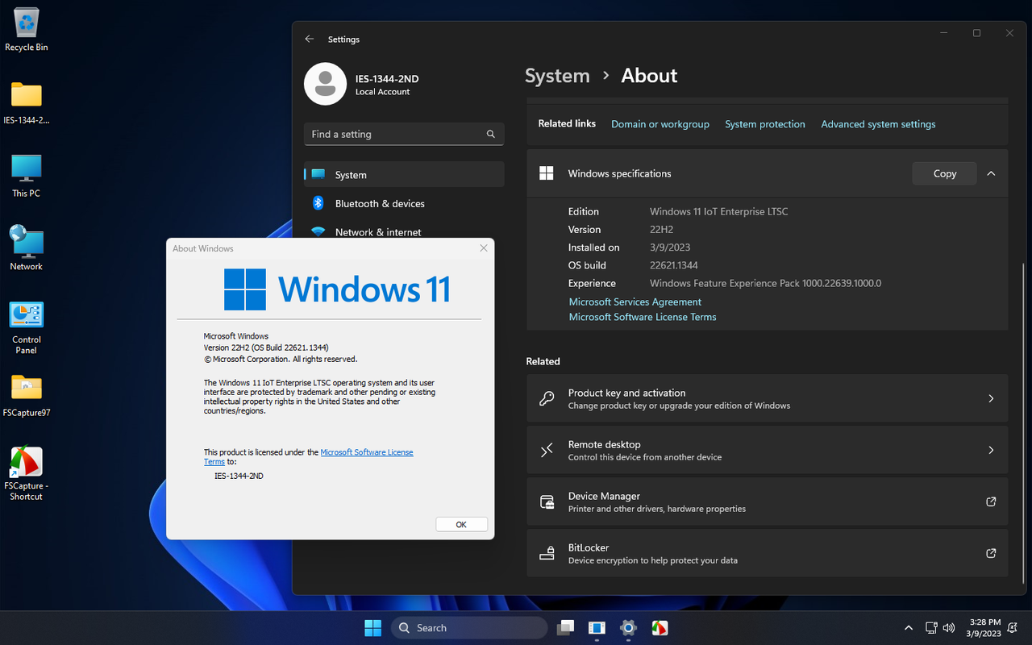The width and height of the screenshot is (1032, 645).
Task: Click the Windows Start button on taskbar
Action: 372,627
